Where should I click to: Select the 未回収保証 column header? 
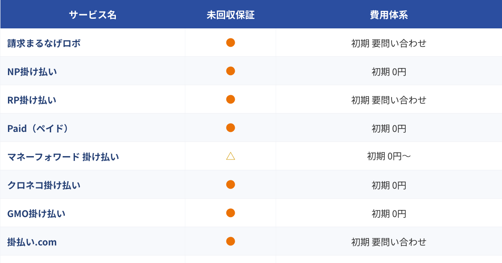click(x=231, y=15)
